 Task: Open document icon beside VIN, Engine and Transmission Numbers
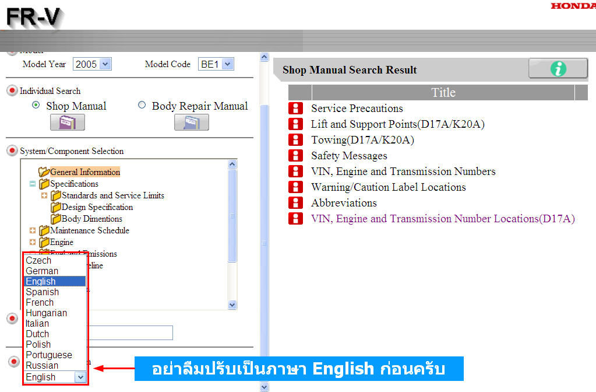point(295,171)
